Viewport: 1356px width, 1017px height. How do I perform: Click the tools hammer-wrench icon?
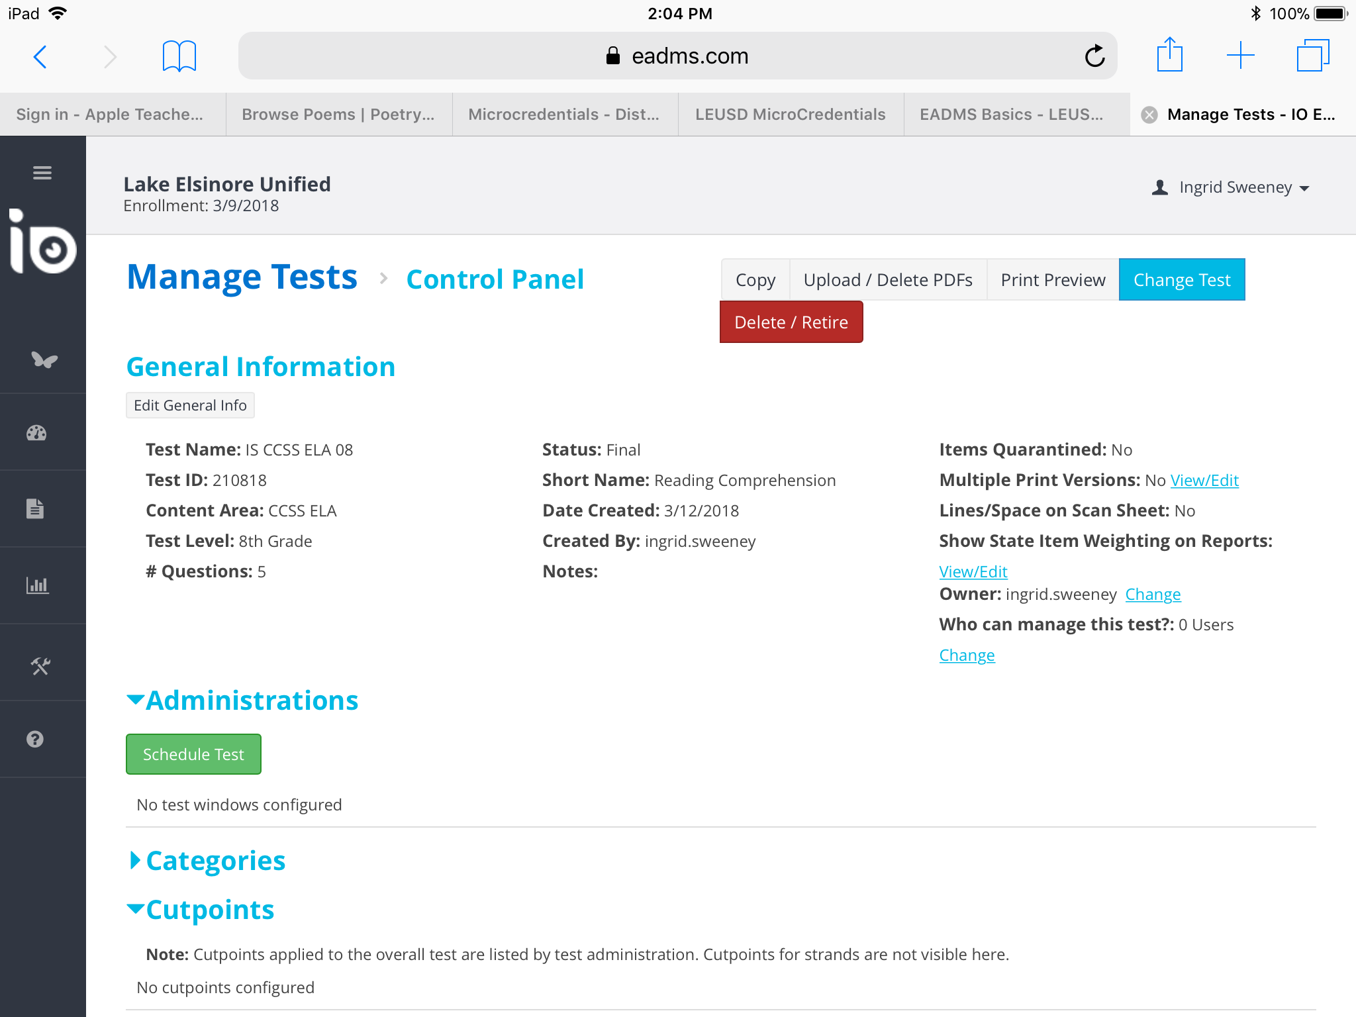[40, 665]
